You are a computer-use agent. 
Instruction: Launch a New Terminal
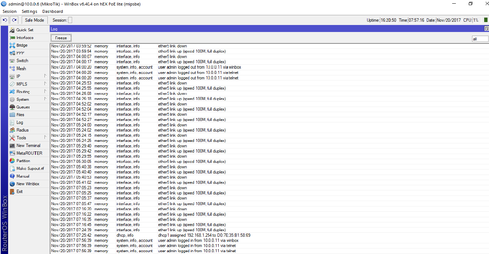[x=28, y=146]
